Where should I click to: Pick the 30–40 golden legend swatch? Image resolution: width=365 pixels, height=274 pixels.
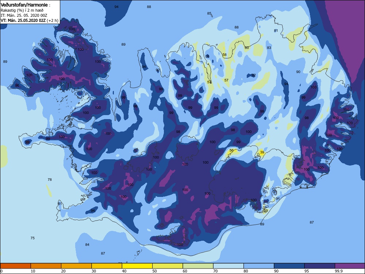107,266
